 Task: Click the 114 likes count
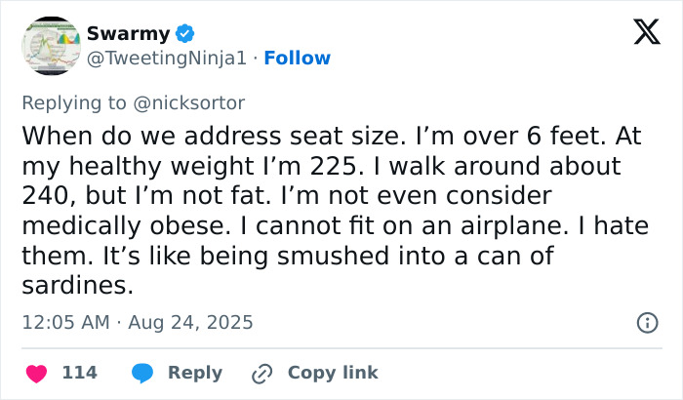[x=79, y=373]
